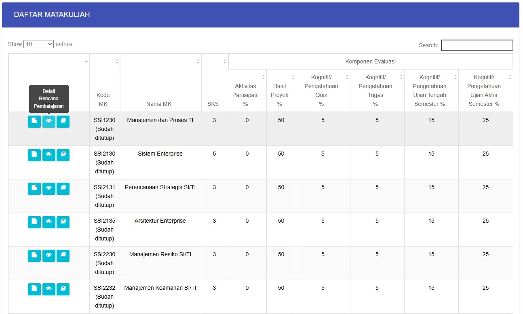Image resolution: width=523 pixels, height=314 pixels.
Task: Click document icon for Manajemen Keamanan SI/TI
Action: [34, 289]
